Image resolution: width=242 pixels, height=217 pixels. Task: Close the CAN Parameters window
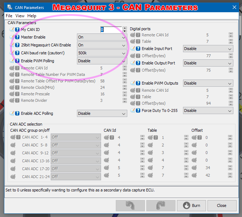click(x=234, y=7)
